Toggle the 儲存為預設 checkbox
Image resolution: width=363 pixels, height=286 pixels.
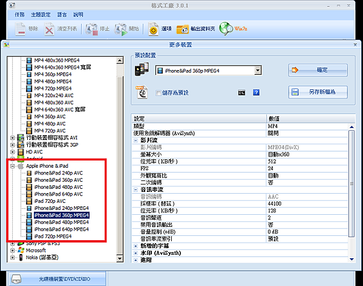pos(159,93)
